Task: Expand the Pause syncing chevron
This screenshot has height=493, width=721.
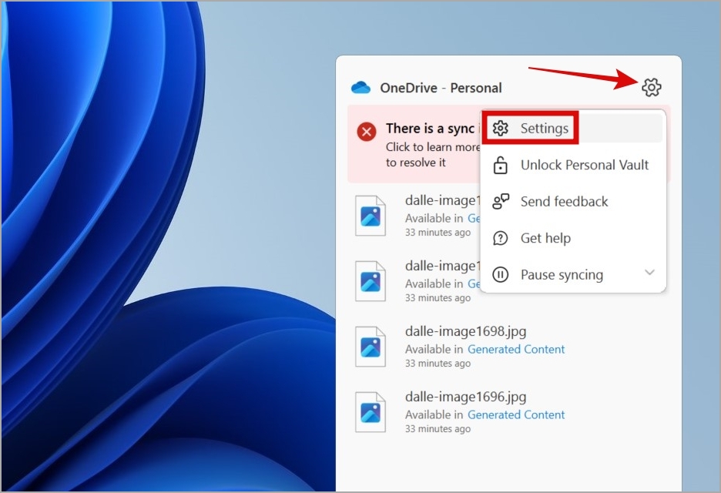Action: tap(649, 272)
